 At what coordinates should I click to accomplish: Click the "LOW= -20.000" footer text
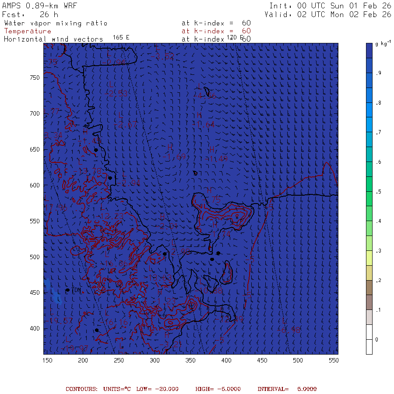point(157,389)
